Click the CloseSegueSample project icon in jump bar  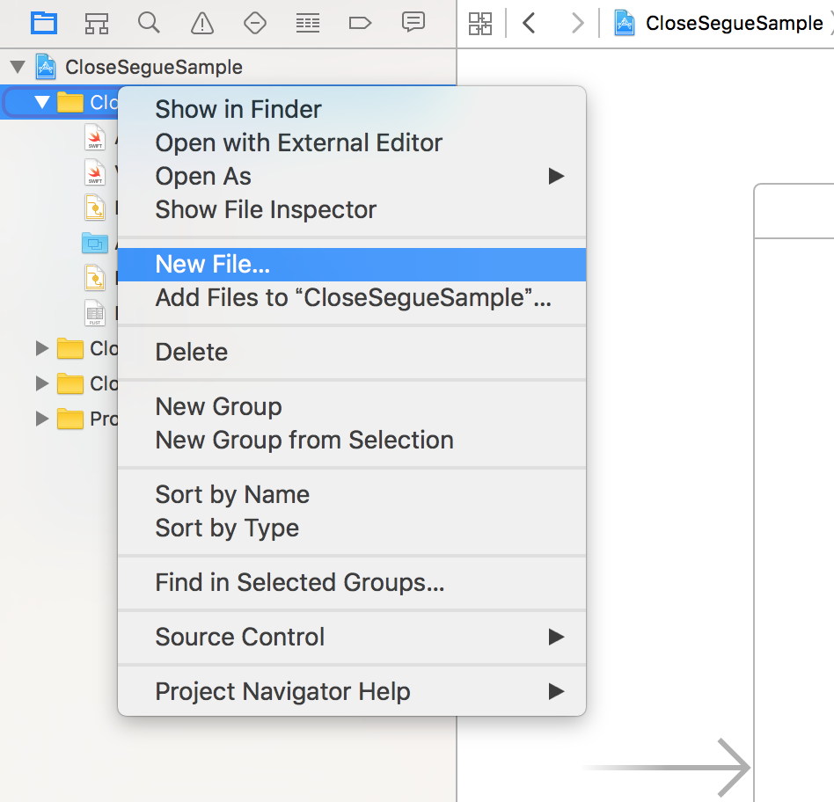625,24
